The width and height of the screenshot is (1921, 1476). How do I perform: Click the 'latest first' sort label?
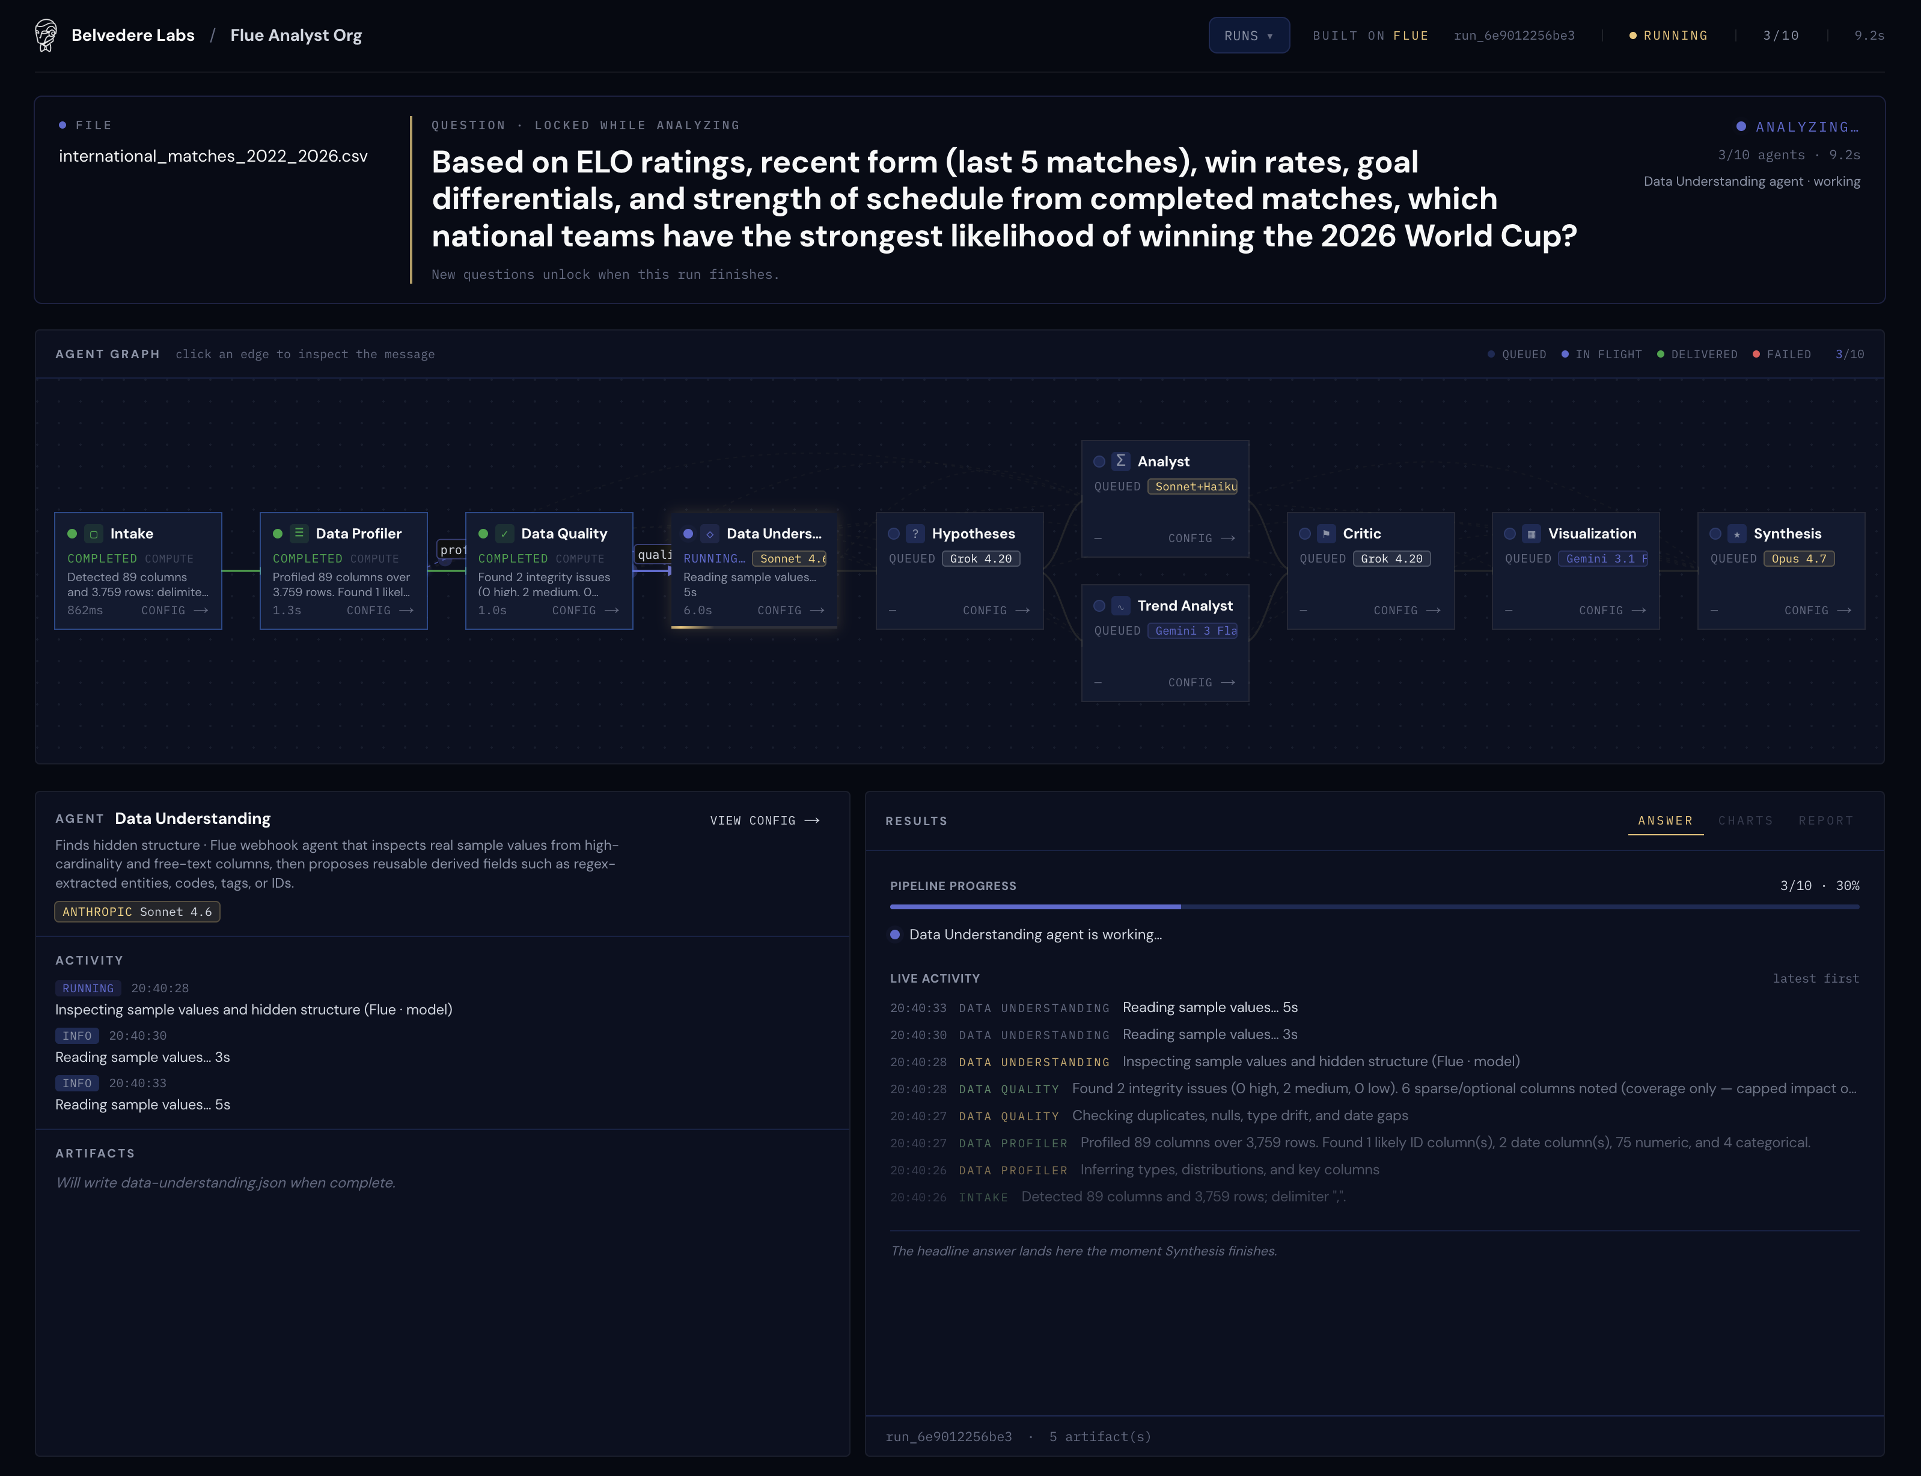(x=1816, y=979)
